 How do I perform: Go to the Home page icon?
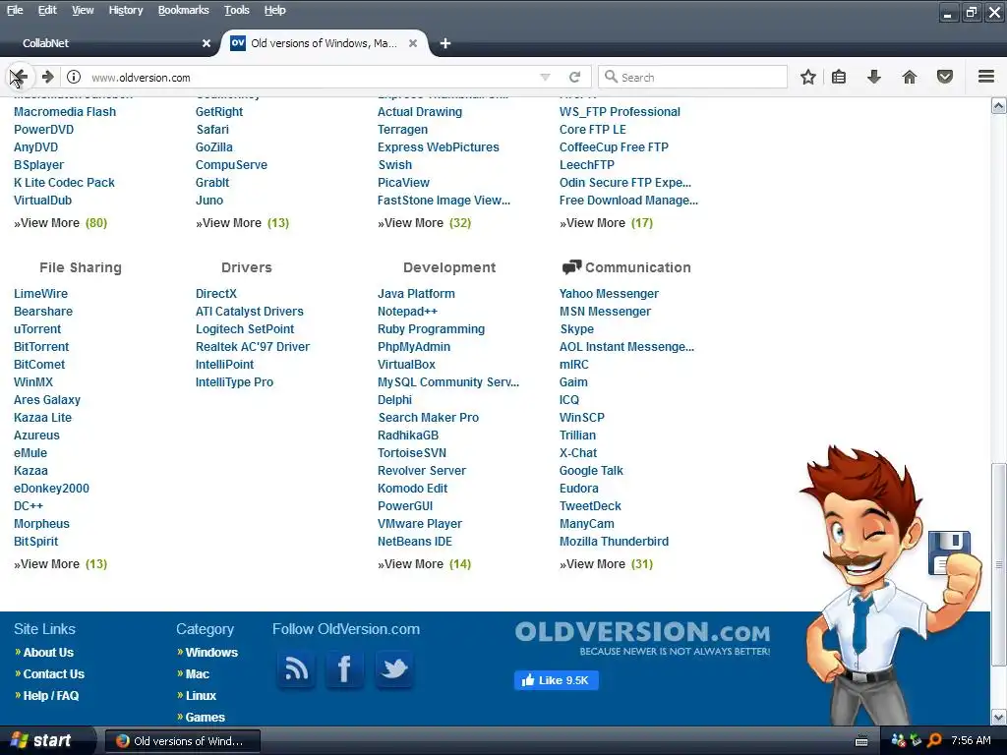[910, 77]
